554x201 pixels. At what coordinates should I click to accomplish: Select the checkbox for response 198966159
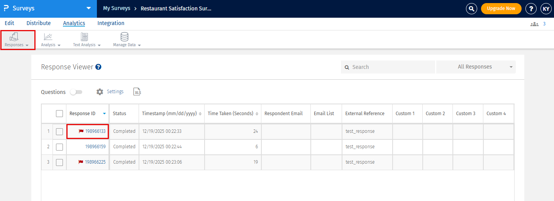pos(59,147)
